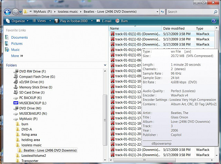Select xD/SM Drive (H:)

pyautogui.click(x=31, y=82)
